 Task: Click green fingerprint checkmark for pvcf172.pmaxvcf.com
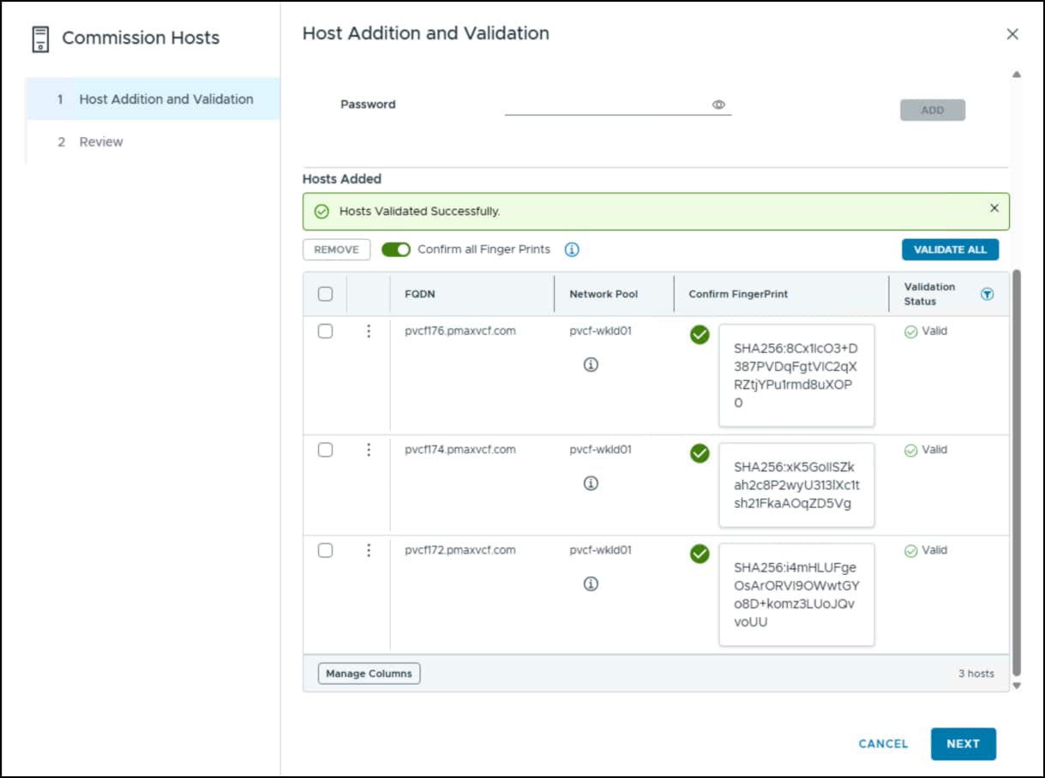tap(700, 554)
